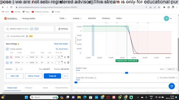Delete the 65000 CE trade

tap(68, 62)
